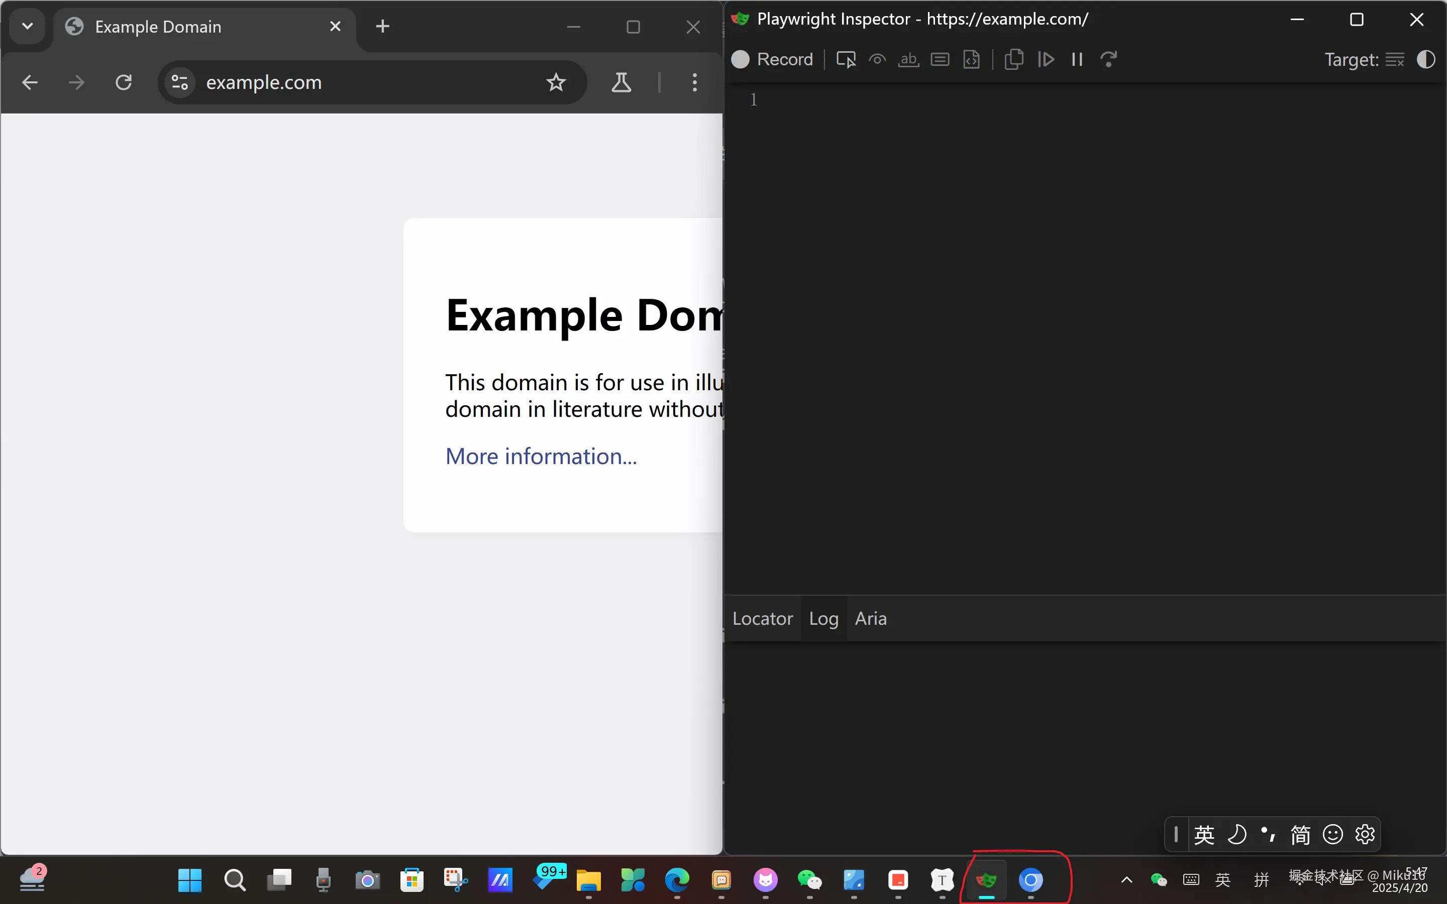Image resolution: width=1447 pixels, height=904 pixels.
Task: Activate the Pick locator tool
Action: click(x=846, y=59)
